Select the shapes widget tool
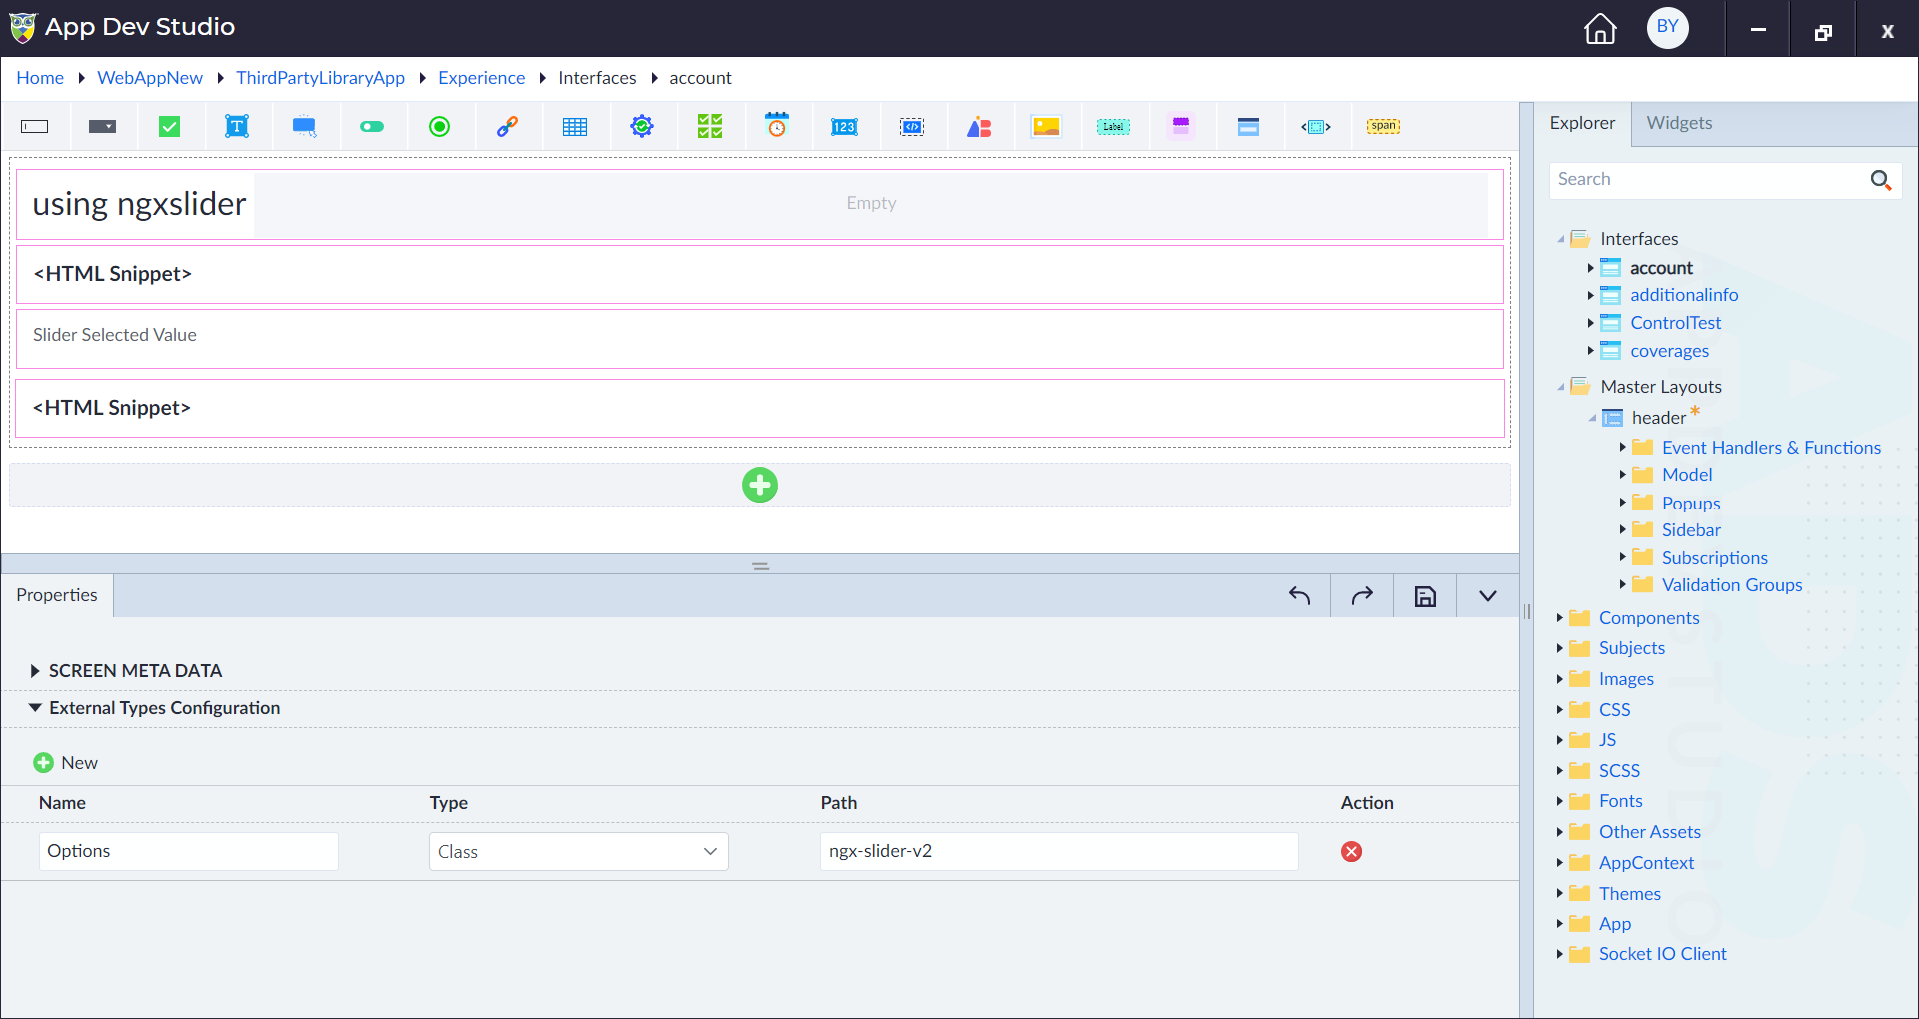1919x1019 pixels. tap(979, 127)
